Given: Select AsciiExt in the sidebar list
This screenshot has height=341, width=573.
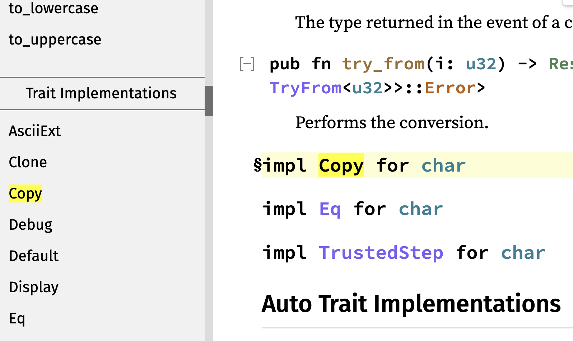Looking at the screenshot, I should (x=35, y=131).
